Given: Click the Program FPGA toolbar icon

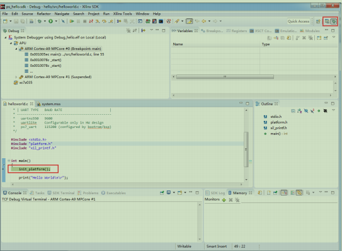Looking at the screenshot, I should click(148, 21).
